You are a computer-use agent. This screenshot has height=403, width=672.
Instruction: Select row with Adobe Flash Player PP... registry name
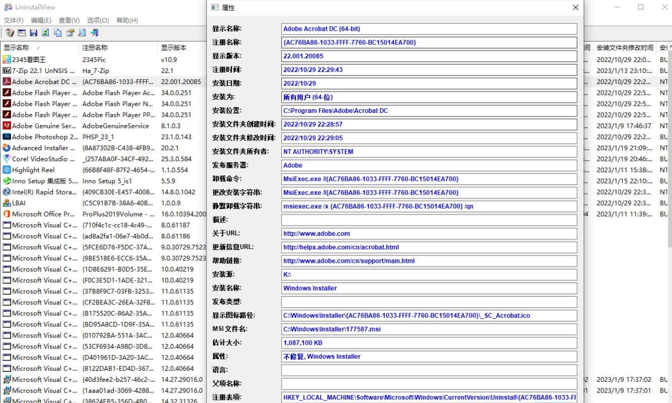coord(103,115)
